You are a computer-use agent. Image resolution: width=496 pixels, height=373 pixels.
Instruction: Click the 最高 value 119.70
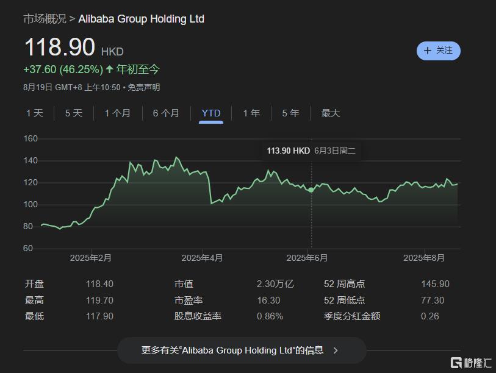99,300
